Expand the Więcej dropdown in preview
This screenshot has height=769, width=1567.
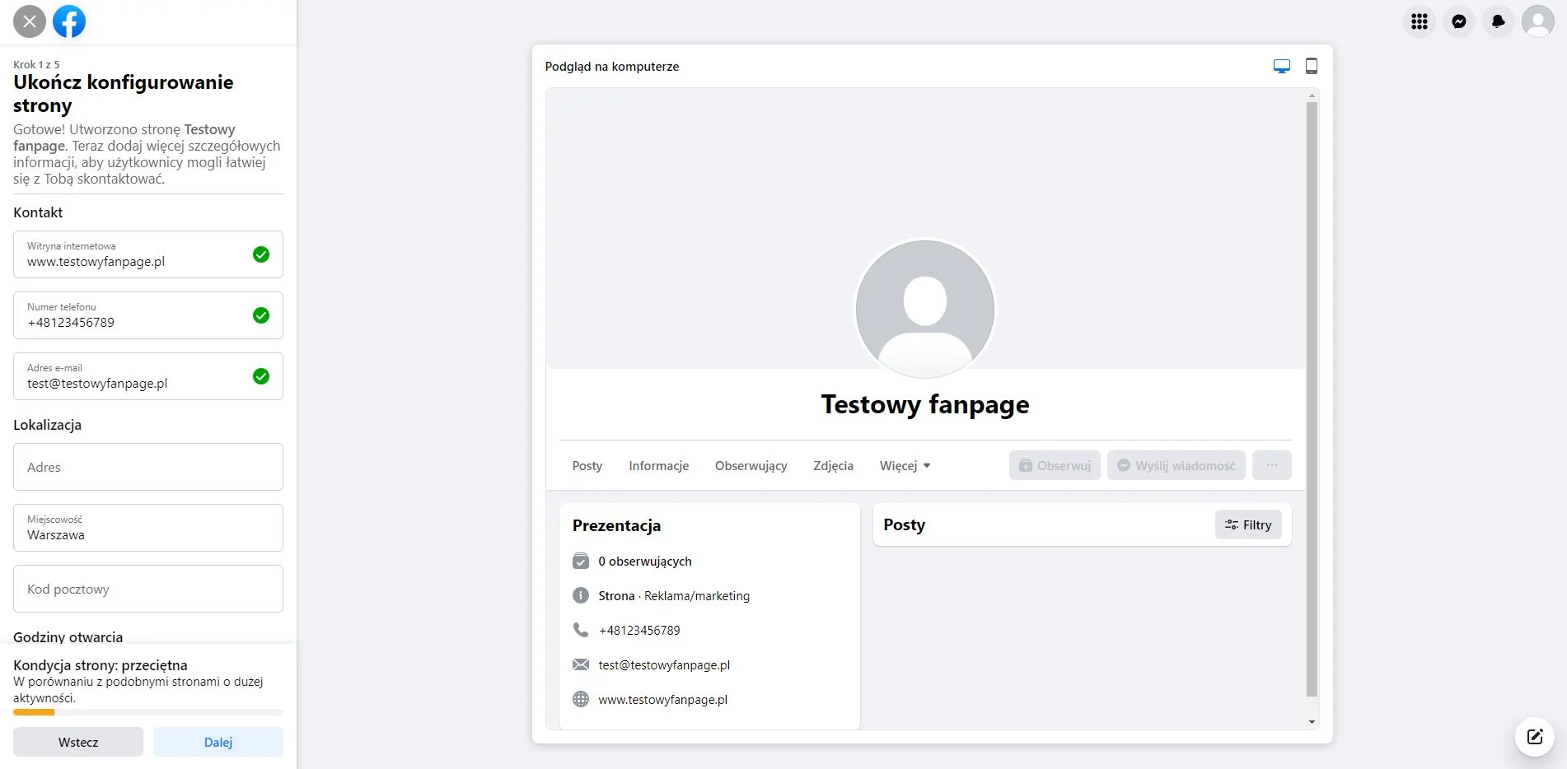point(905,466)
